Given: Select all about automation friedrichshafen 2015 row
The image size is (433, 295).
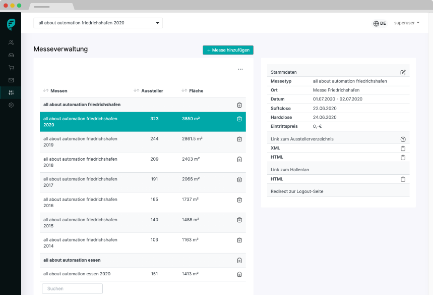Looking at the screenshot, I should pyautogui.click(x=143, y=223).
